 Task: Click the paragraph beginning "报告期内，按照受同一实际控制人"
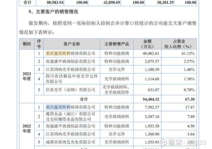[108, 28]
